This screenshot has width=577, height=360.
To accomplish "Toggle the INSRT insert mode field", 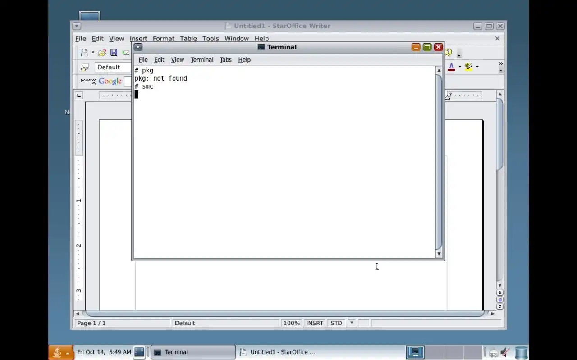I will point(315,323).
